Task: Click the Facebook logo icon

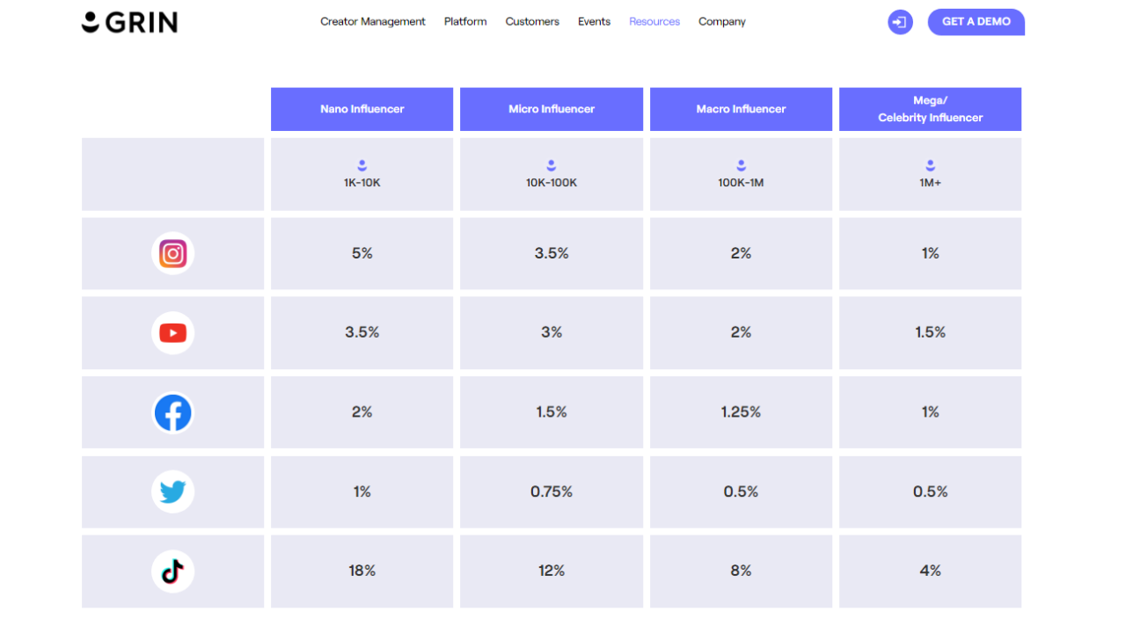Action: coord(172,412)
